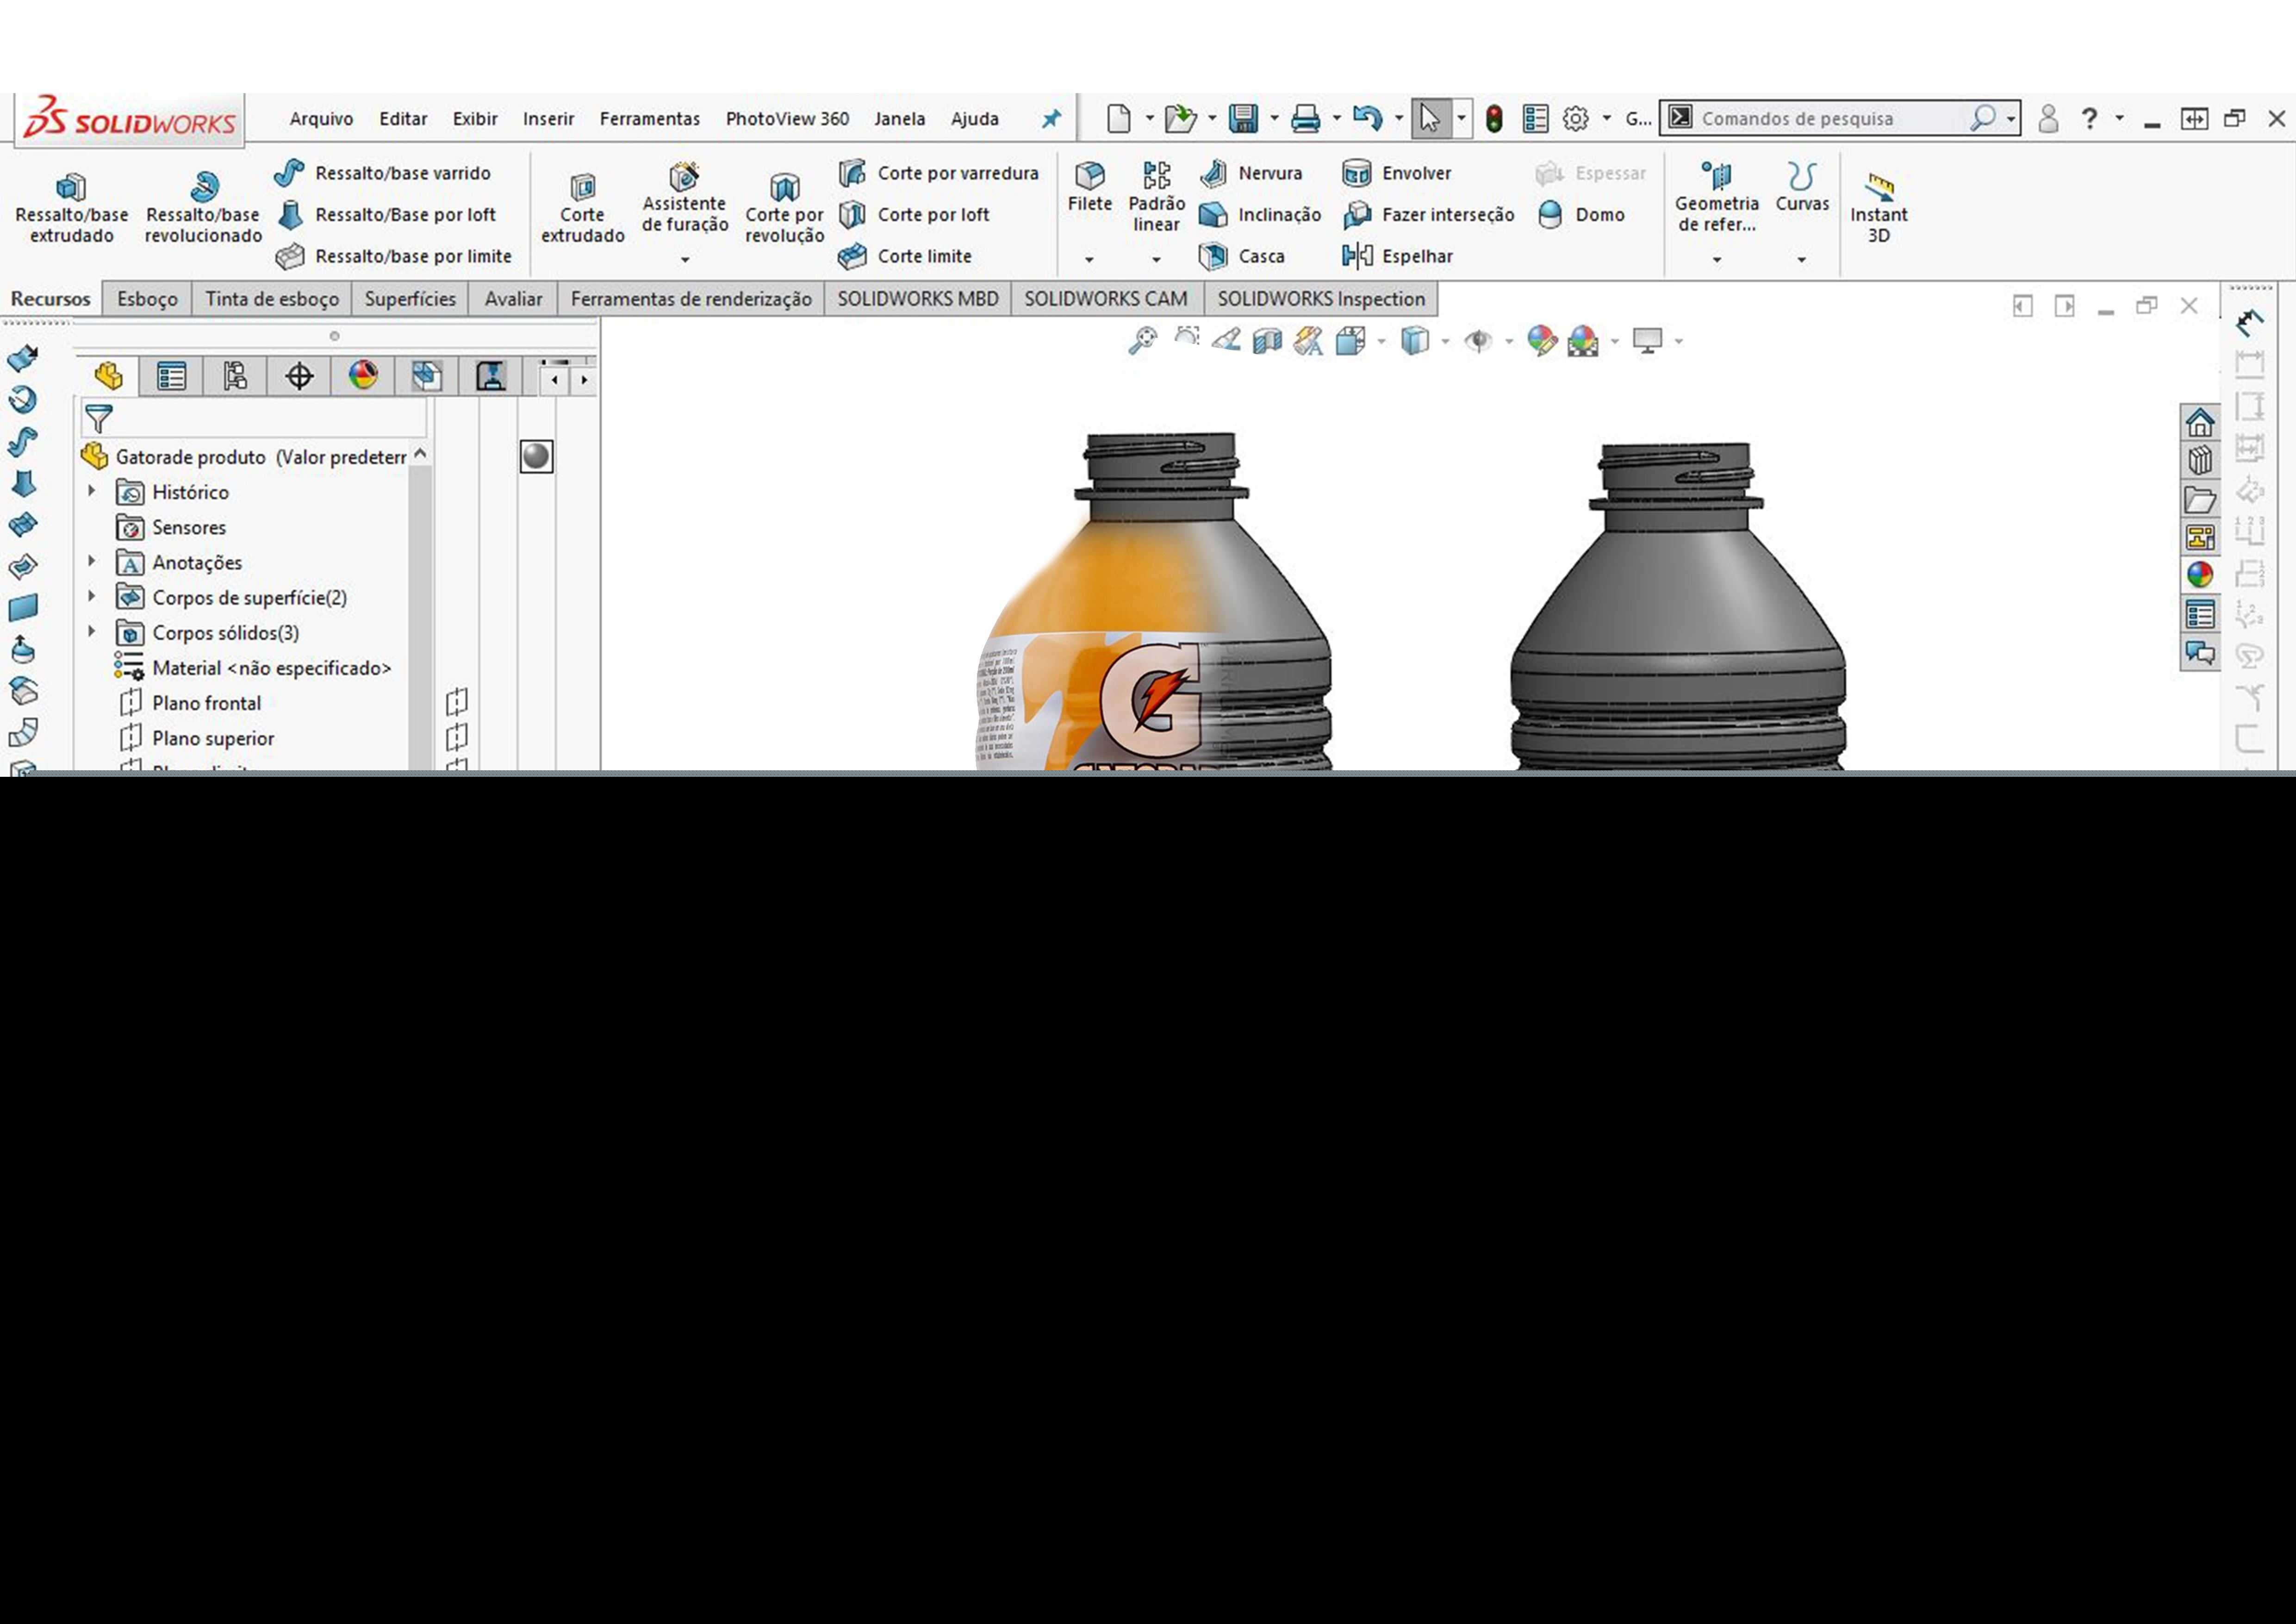Toggle the display pane sphere icon
Viewport: 2296px width, 1624px height.
pos(536,457)
